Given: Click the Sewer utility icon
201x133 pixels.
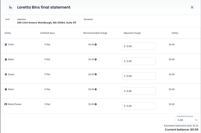Looking at the screenshot, I should [x=6, y=74].
